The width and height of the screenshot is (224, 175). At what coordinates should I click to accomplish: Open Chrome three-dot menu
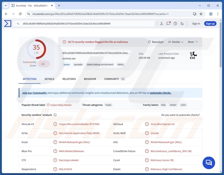click(x=218, y=14)
